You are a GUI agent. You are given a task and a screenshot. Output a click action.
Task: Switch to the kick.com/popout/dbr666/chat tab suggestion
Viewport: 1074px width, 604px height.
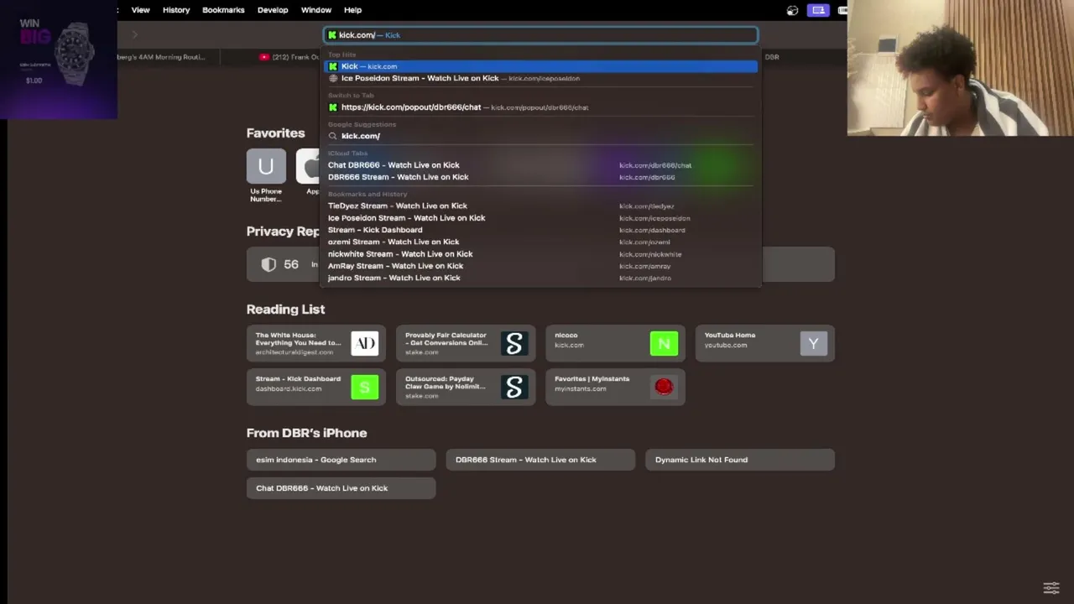(x=541, y=107)
